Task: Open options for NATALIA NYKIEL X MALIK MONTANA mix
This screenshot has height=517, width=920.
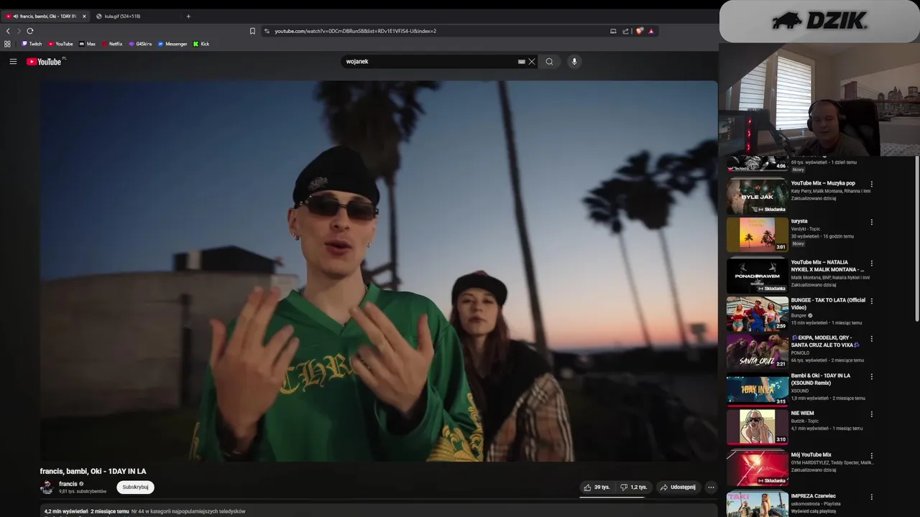Action: point(872,264)
